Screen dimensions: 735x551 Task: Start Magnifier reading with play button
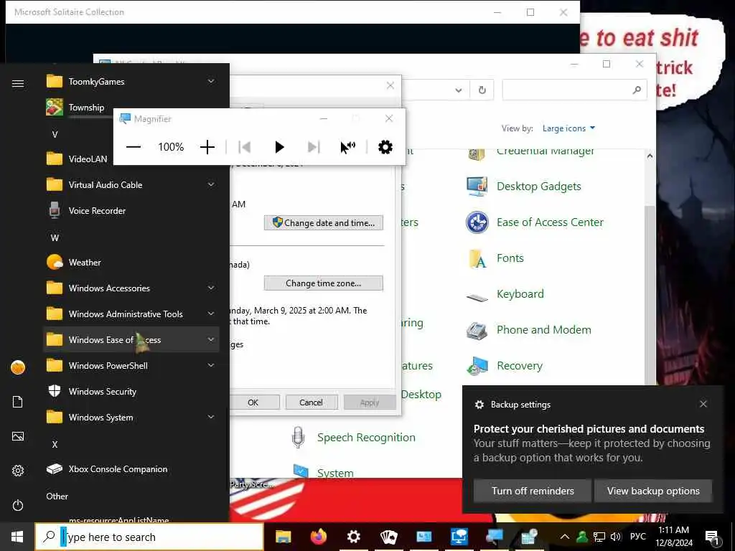(279, 147)
